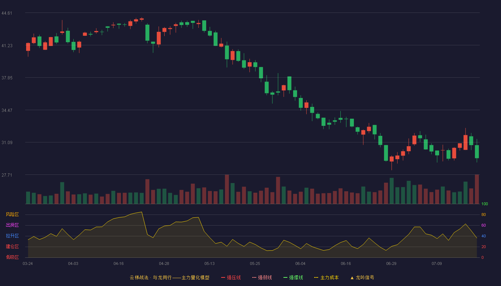Image resolution: width=501 pixels, height=286 pixels.
Task: Select the 风险区 zone label
Action: click(12, 214)
